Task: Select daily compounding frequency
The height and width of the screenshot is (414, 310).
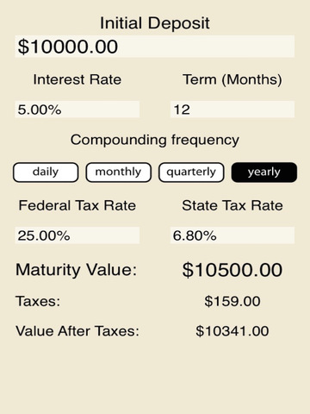Action: [46, 172]
